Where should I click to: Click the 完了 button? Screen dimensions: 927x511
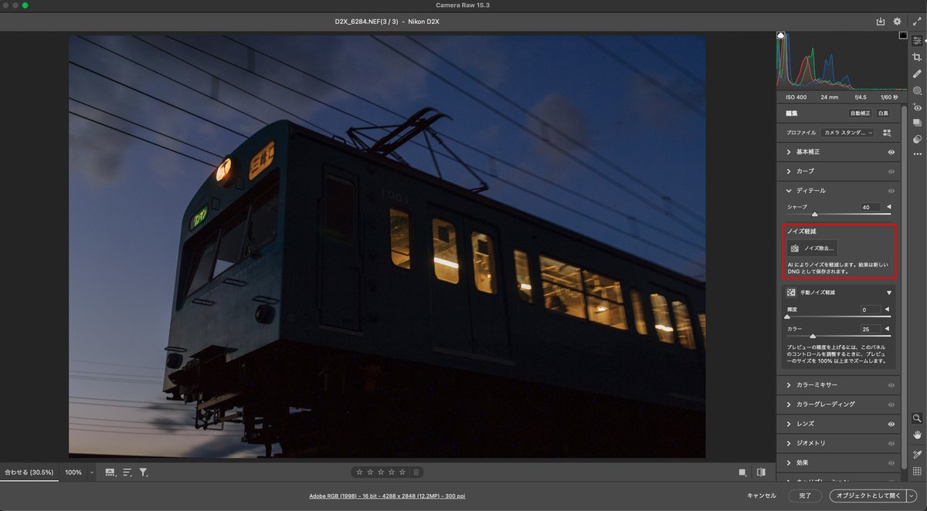tap(806, 496)
